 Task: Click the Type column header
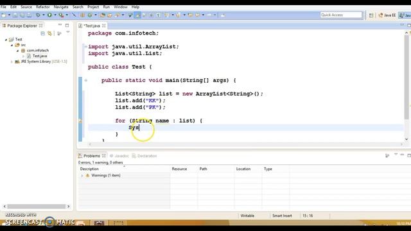275,169
